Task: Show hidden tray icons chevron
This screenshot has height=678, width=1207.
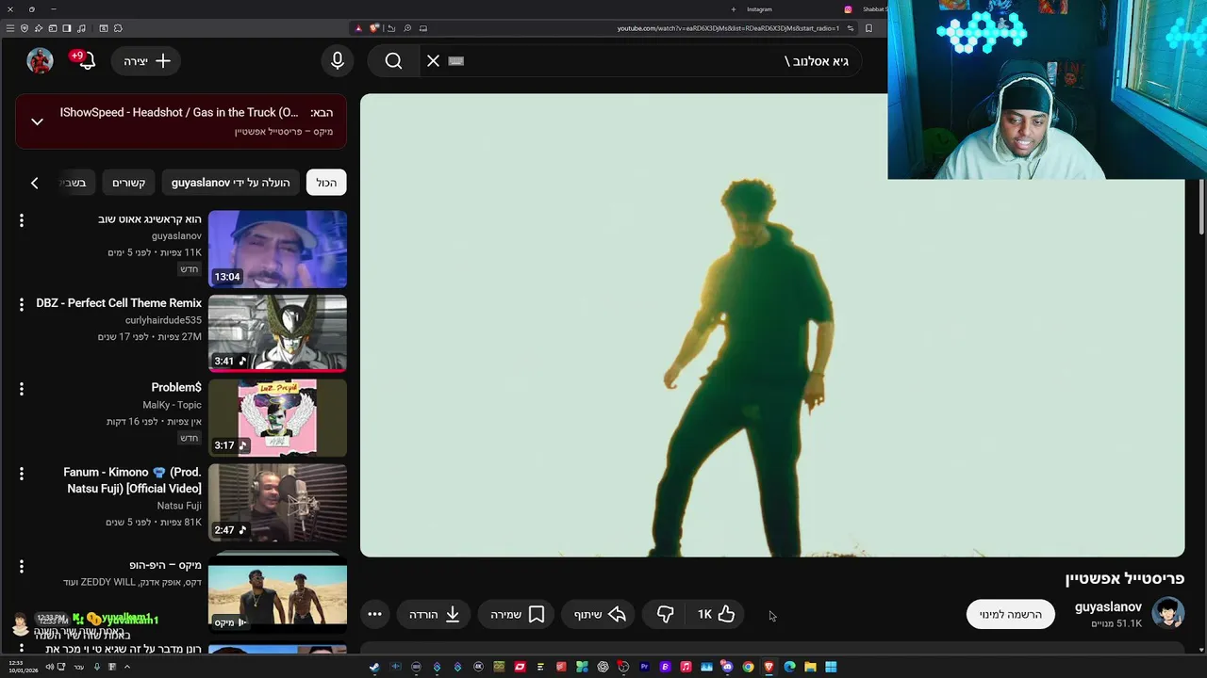Action: coord(126,667)
